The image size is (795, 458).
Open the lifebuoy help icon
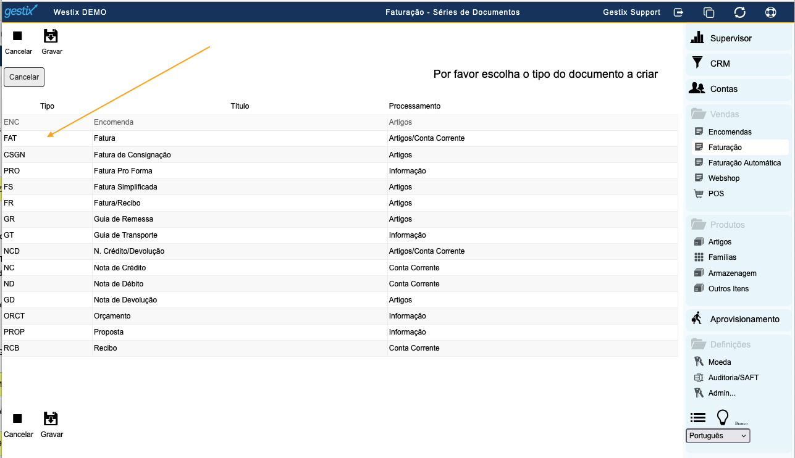tap(770, 12)
